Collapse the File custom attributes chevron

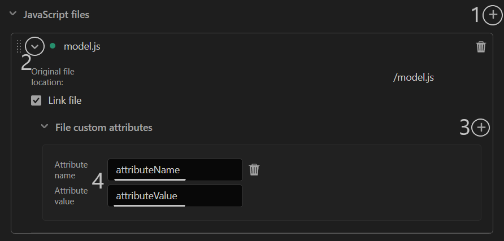(x=45, y=127)
